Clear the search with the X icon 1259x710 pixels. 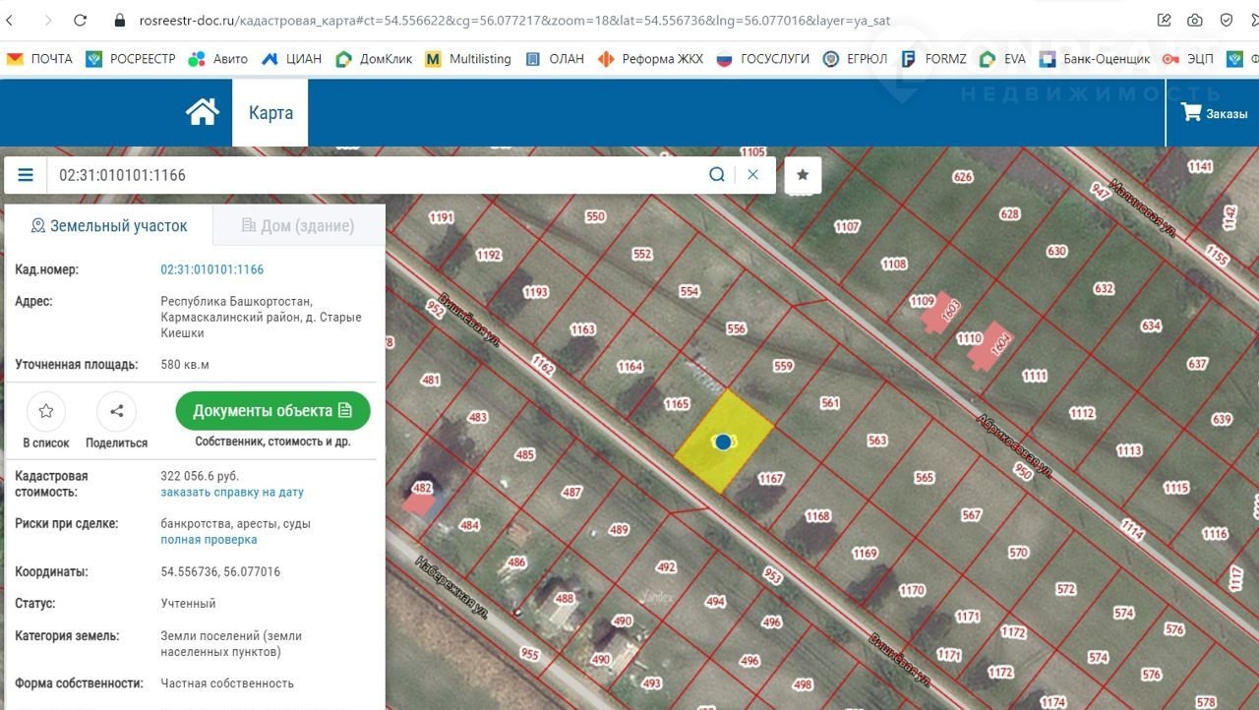click(752, 175)
